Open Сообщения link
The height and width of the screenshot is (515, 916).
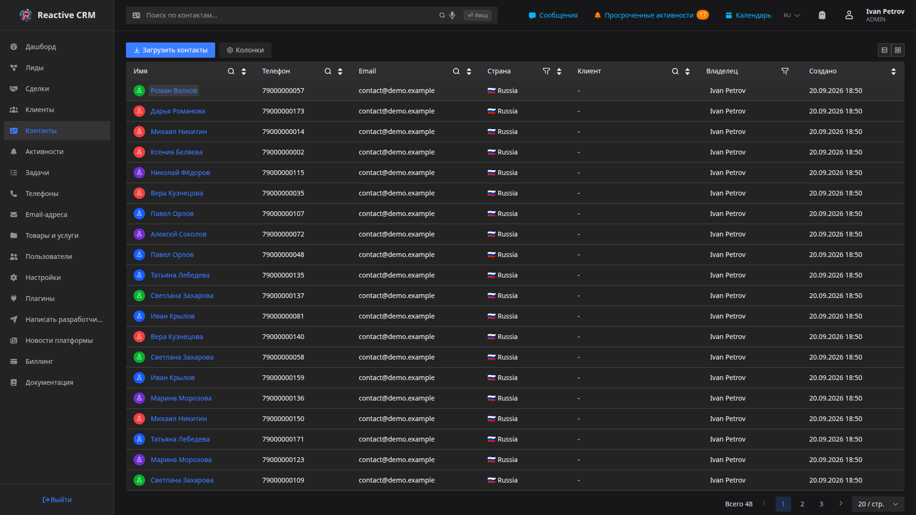coord(553,15)
